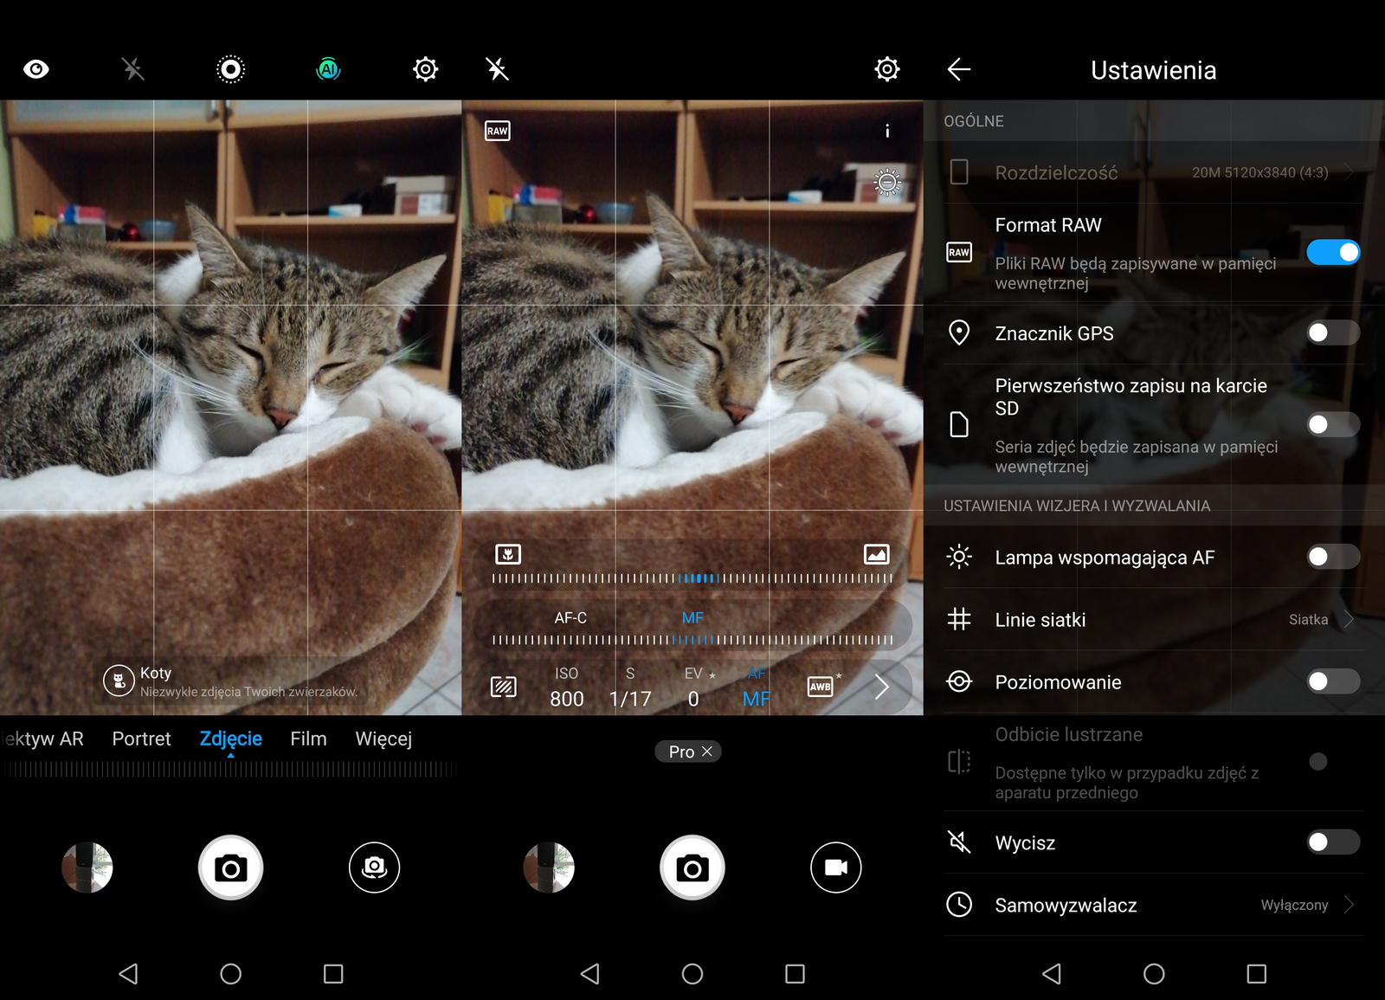Screen dimensions: 1385x1000
Task: Open Więcej modes tab
Action: (383, 739)
